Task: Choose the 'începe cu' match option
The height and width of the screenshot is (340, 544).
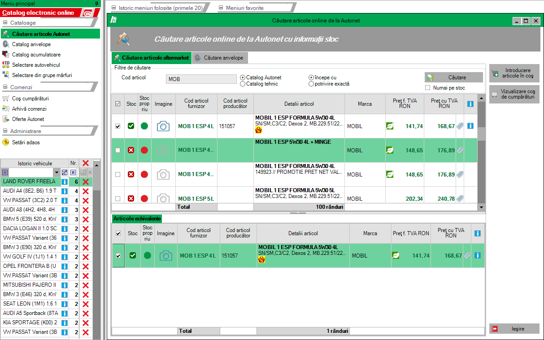Action: [x=311, y=77]
